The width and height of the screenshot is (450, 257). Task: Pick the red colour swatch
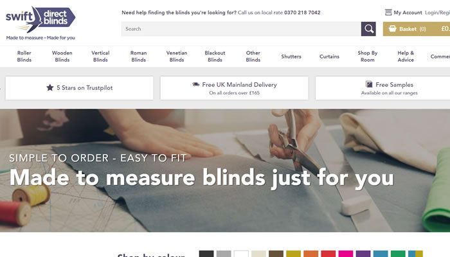point(328,254)
